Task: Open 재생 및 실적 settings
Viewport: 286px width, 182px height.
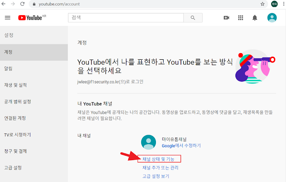Action: pyautogui.click(x=34, y=85)
